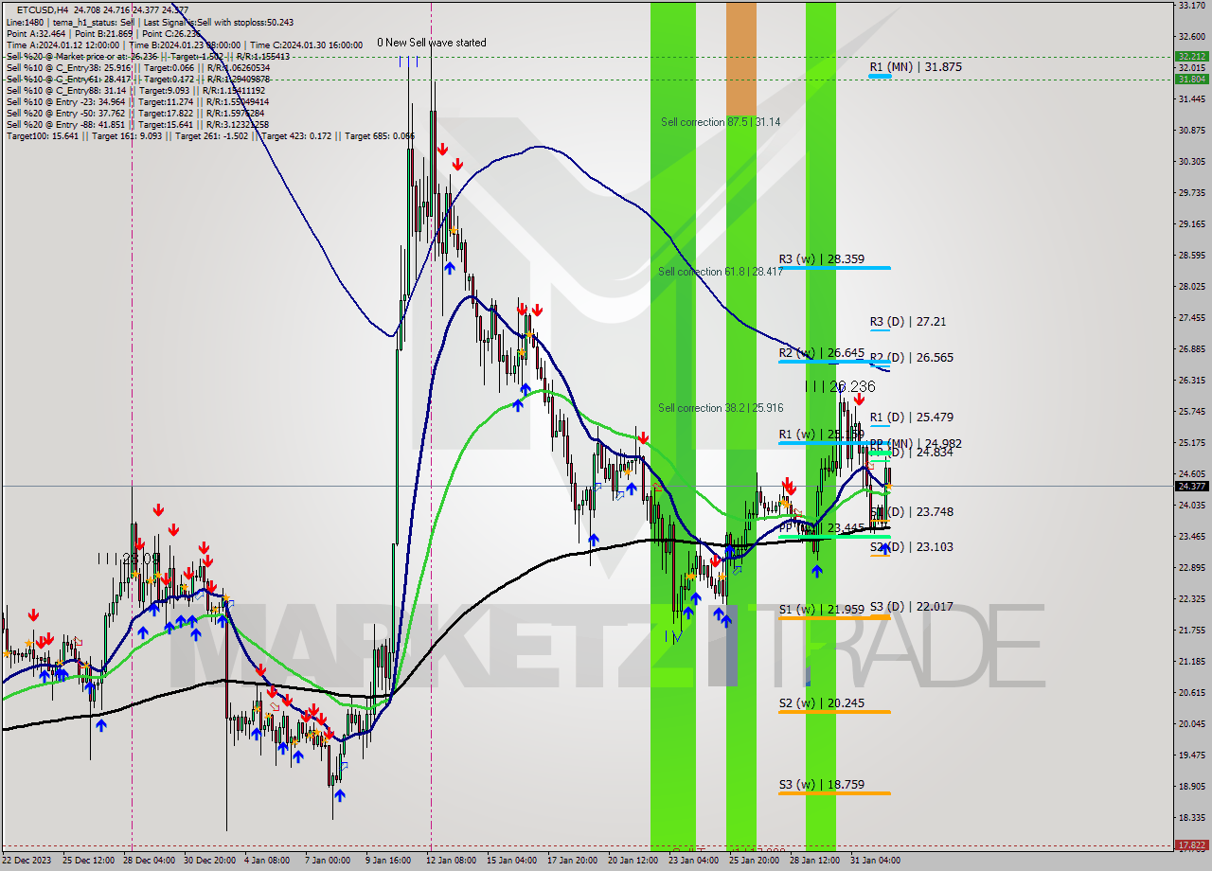The height and width of the screenshot is (871, 1212).
Task: Click the R3 (w) | 28.359 label
Action: [x=821, y=258]
